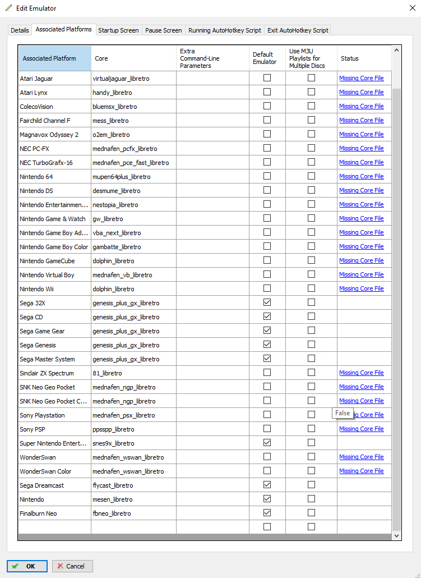
Task: Click the pencil icon in title bar
Action: [x=8, y=8]
